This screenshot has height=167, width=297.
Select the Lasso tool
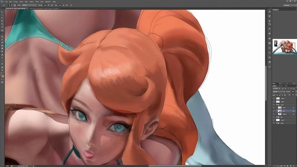pos(2,18)
